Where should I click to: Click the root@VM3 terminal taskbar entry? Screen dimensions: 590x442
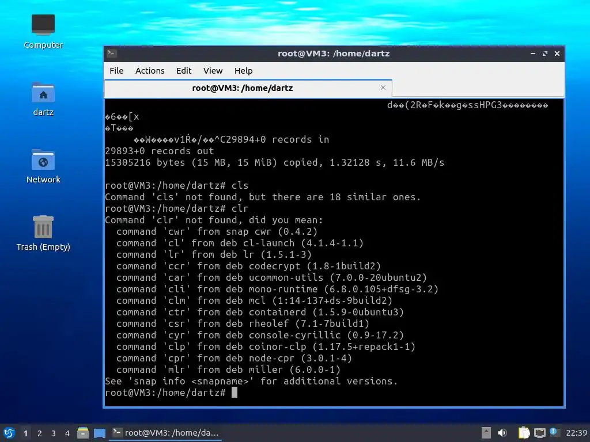click(x=165, y=433)
